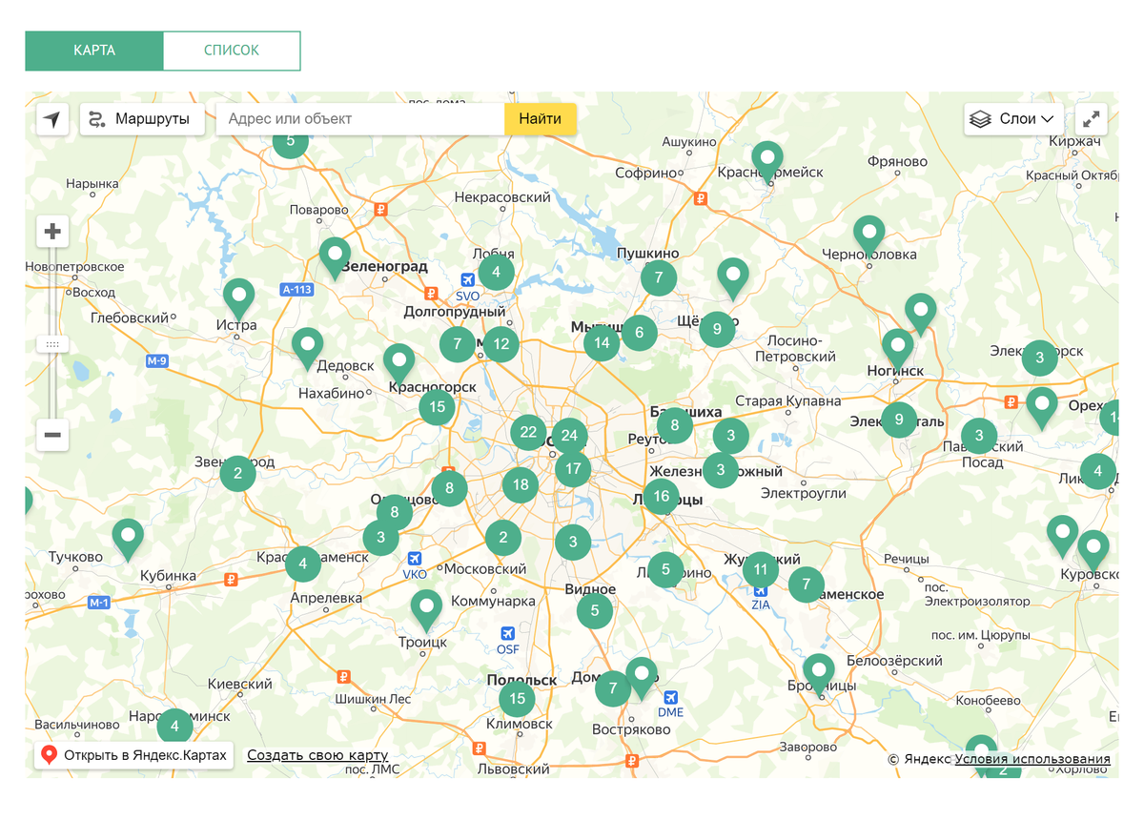Open the Маршруты routes panel

142,119
